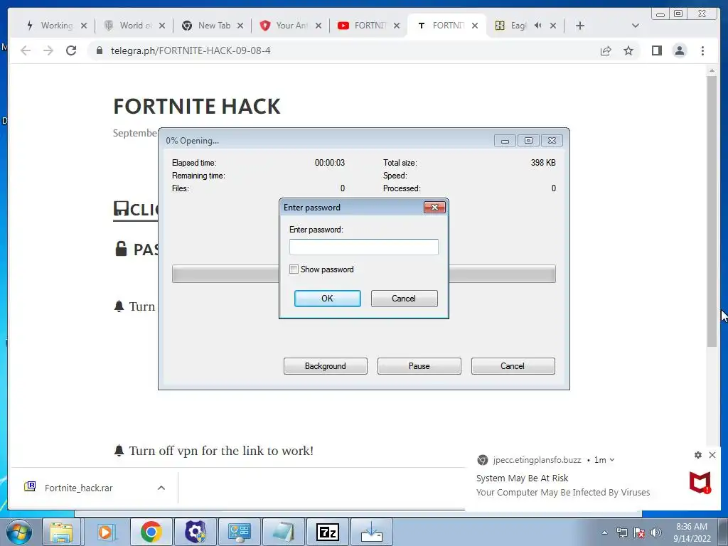Launch Windows Media Player taskbar icon
The width and height of the screenshot is (728, 546).
(x=105, y=532)
